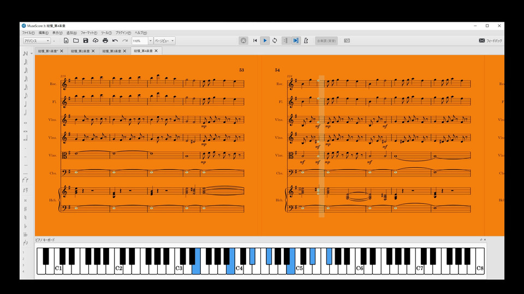Toggle the metronome
Image resolution: width=524 pixels, height=294 pixels.
point(306,41)
